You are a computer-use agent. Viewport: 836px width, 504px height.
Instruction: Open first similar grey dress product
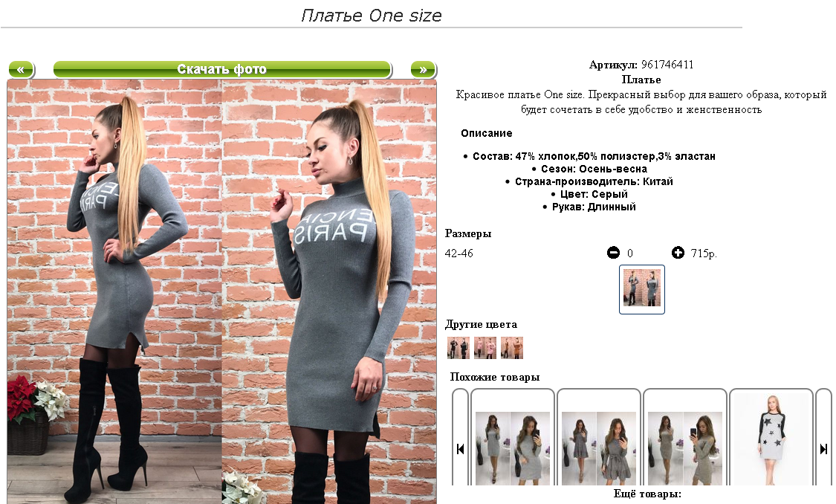(512, 448)
